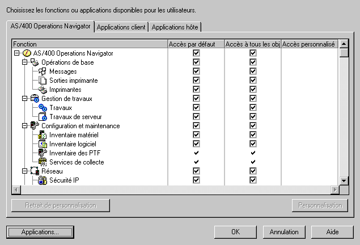This screenshot has width=360, height=245.
Task: Toggle Accès à tous les objets for Inventaire matériel
Action: (x=253, y=135)
